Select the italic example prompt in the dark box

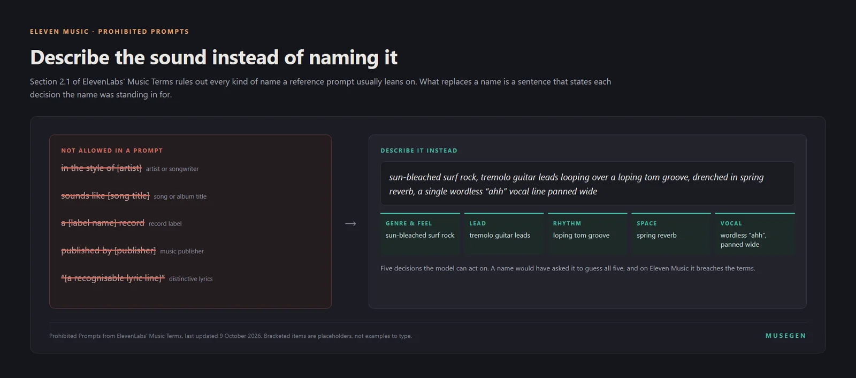click(576, 184)
